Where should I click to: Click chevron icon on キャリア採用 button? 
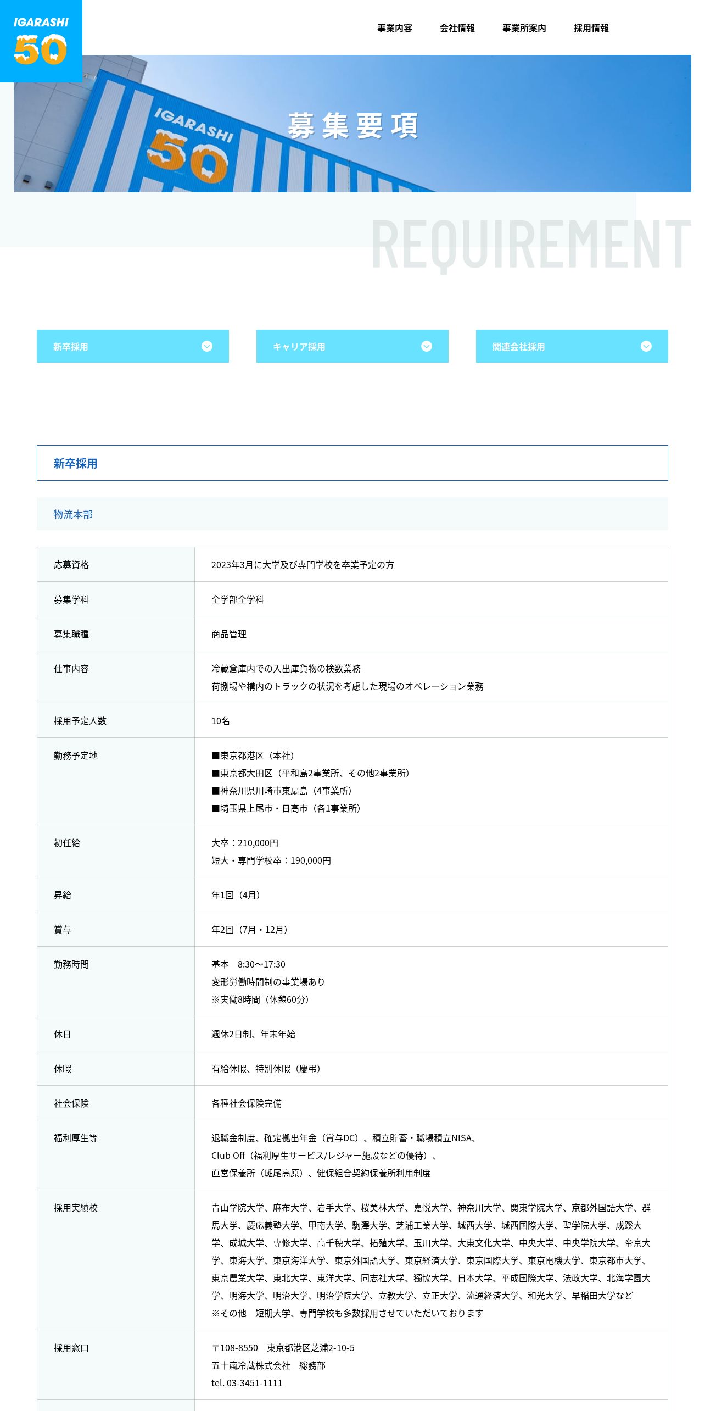point(427,346)
